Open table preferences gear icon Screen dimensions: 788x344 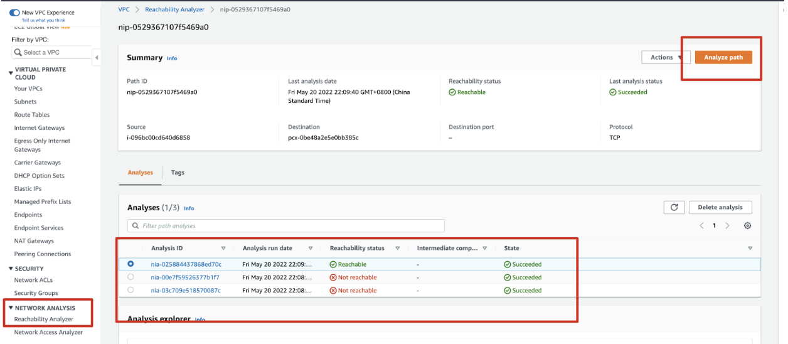(747, 226)
